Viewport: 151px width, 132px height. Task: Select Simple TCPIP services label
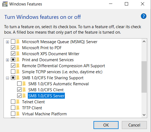point(62,72)
